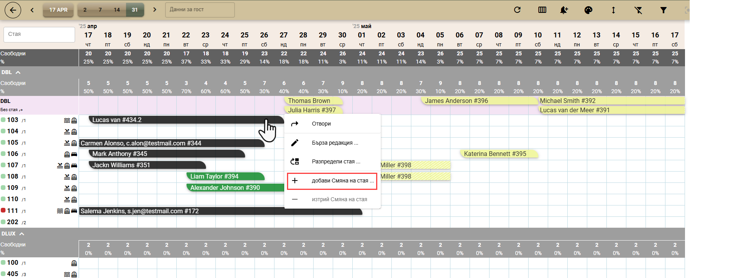737x278 pixels.
Task: Select the pool icon for room 109
Action: pyautogui.click(x=67, y=188)
